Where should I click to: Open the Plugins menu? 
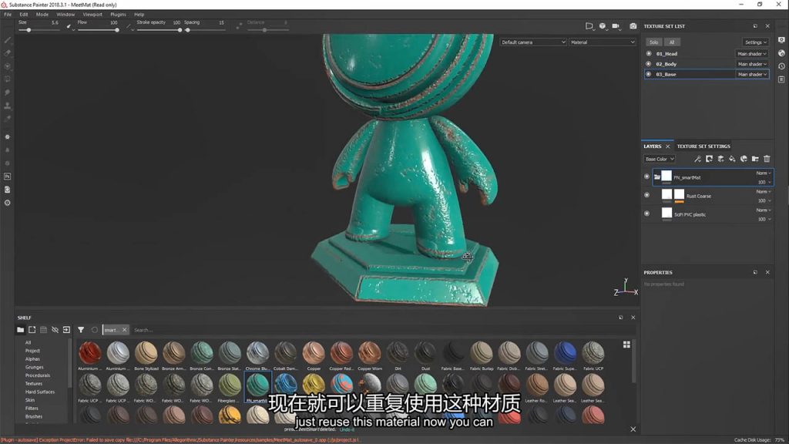[118, 15]
